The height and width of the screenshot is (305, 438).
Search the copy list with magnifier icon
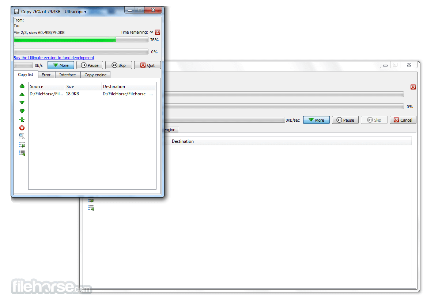coord(22,136)
